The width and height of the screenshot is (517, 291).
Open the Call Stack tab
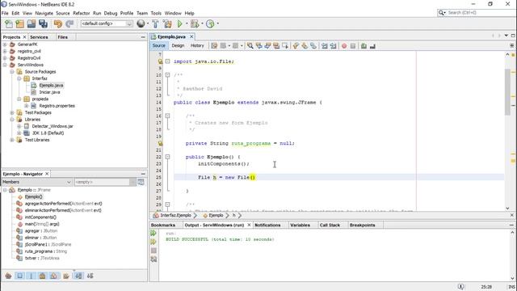330,225
